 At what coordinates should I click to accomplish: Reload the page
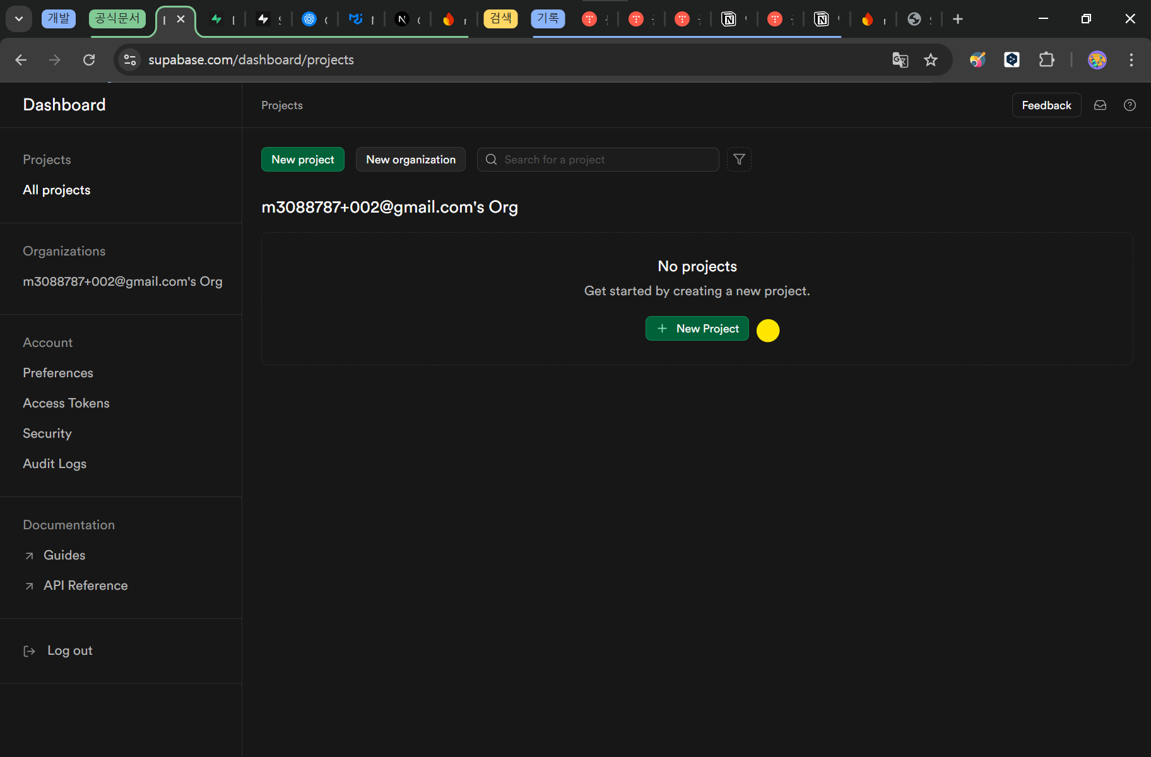89,60
